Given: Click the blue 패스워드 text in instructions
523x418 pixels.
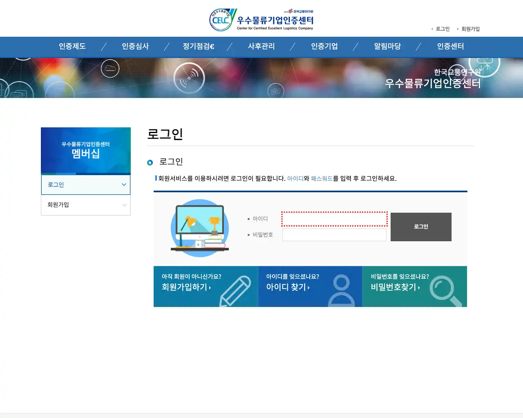Looking at the screenshot, I should (322, 178).
